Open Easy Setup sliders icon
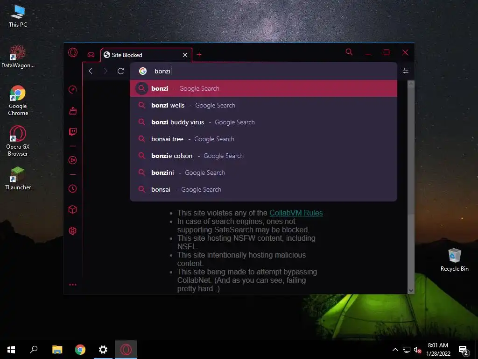The width and height of the screenshot is (478, 359). tap(406, 71)
